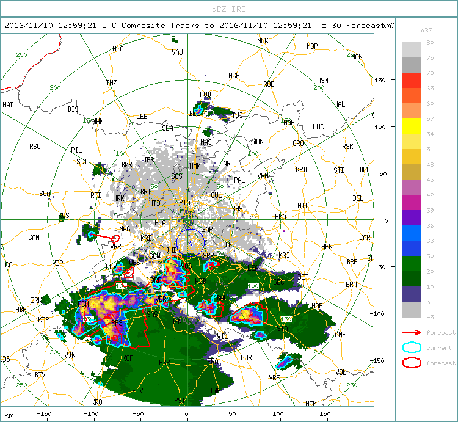Click the KRO station label
The width and height of the screenshot is (458, 422).
[x=96, y=402]
